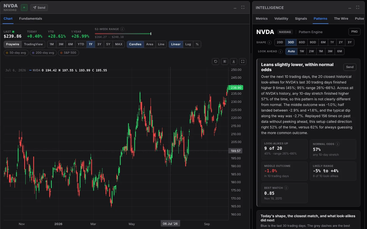Set pattern shape to 60D
Image resolution: width=367 pixels, height=229 pixels.
[x=302, y=42]
